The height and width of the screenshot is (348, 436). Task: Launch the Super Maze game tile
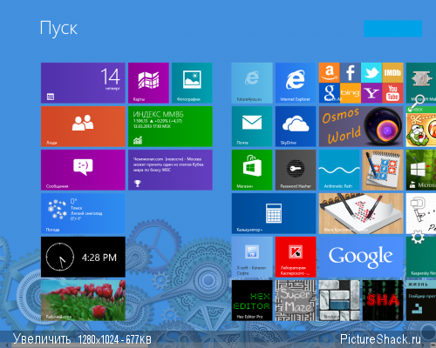coord(296,300)
